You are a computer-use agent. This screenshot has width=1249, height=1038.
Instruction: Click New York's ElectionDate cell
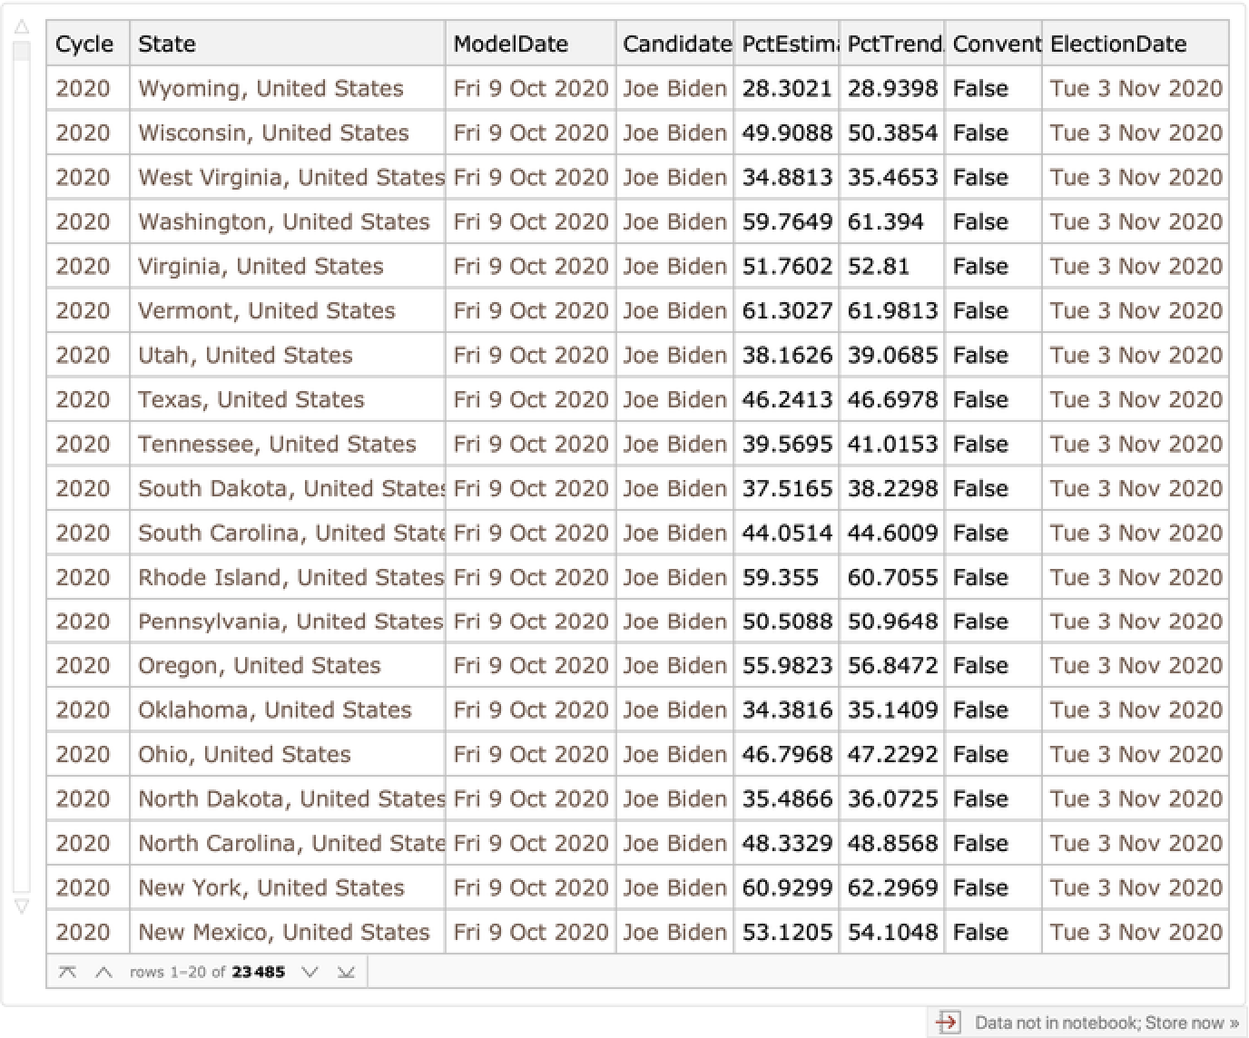pyautogui.click(x=1136, y=887)
